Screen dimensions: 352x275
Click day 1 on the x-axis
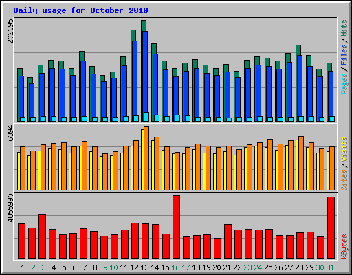tap(23, 267)
